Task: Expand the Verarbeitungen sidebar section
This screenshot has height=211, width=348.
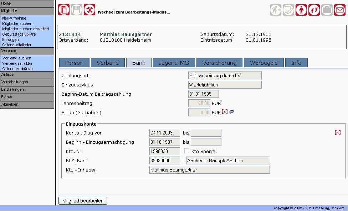Action: pyautogui.click(x=27, y=82)
